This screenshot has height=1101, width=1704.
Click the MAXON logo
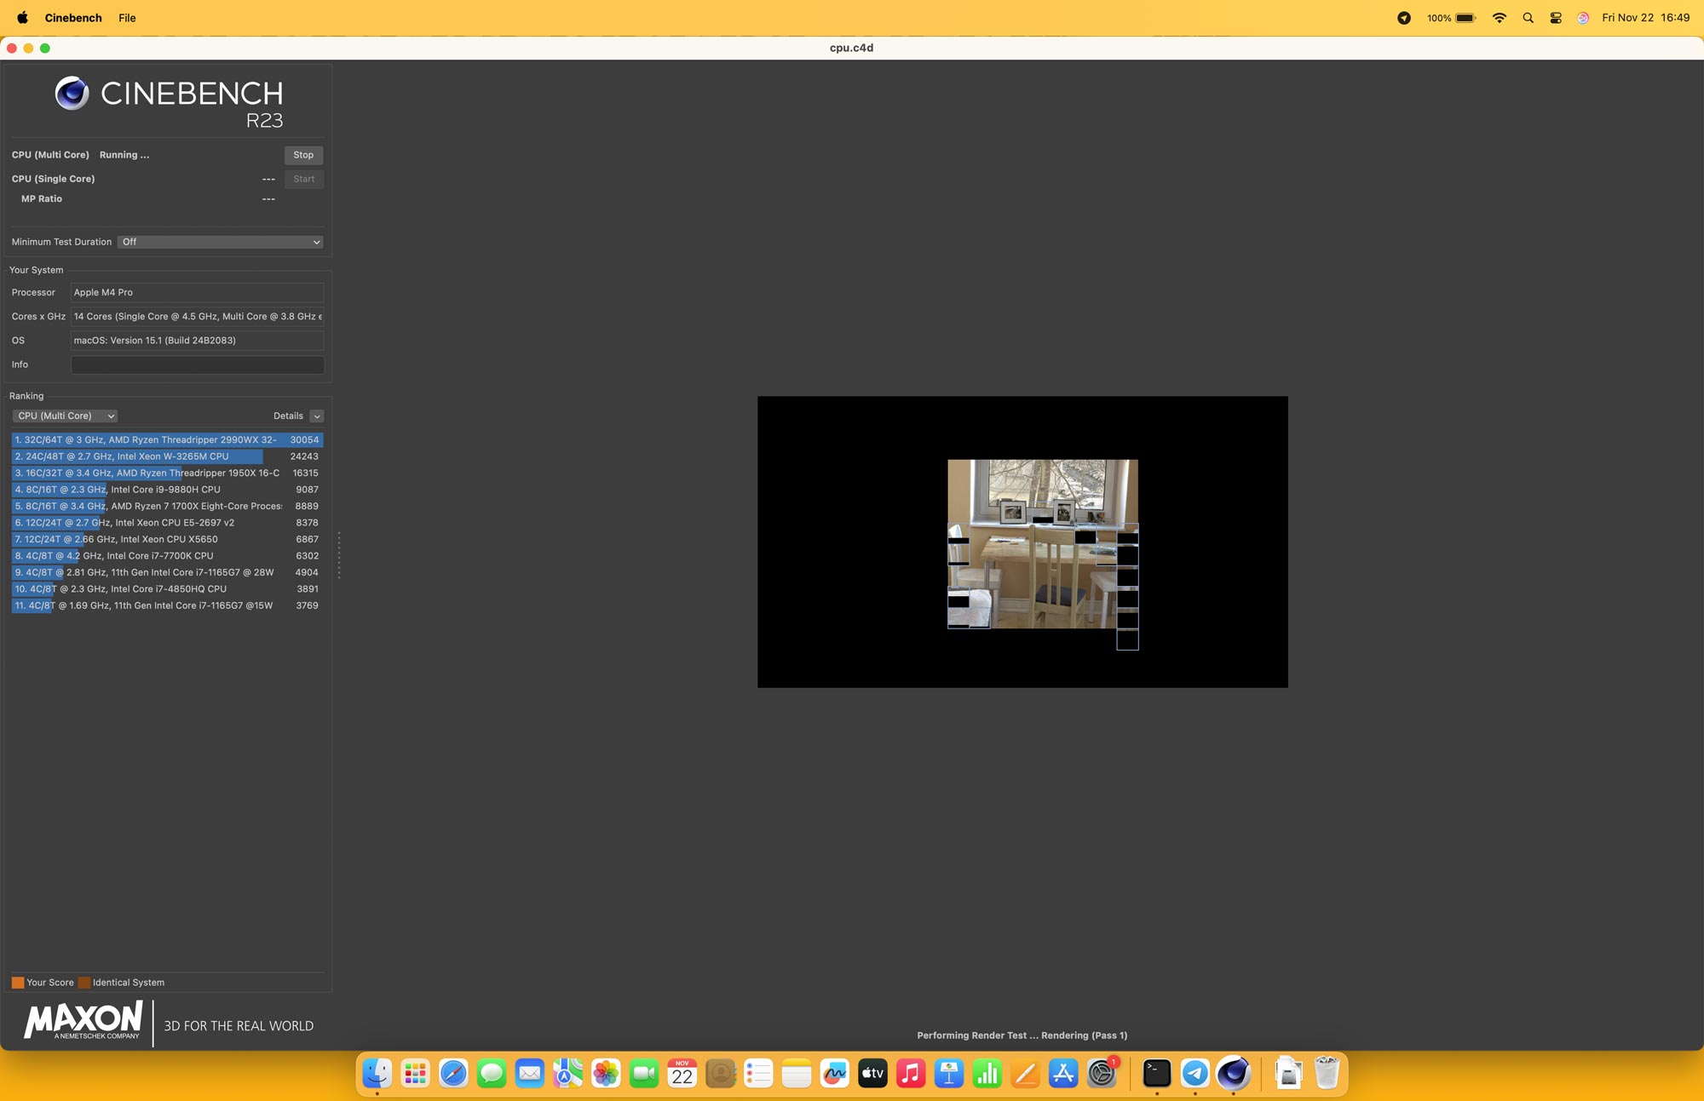(x=83, y=1021)
